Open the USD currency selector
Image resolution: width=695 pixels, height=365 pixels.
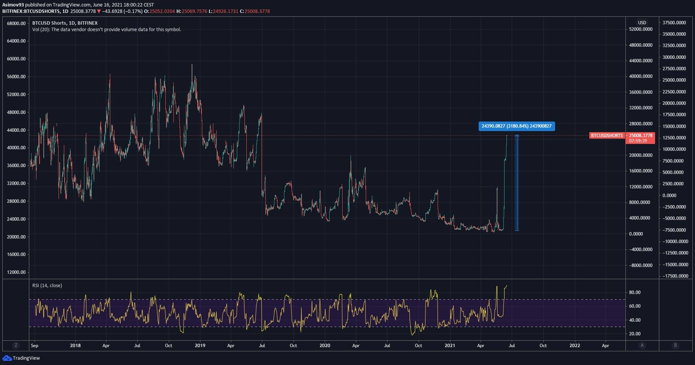642,22
